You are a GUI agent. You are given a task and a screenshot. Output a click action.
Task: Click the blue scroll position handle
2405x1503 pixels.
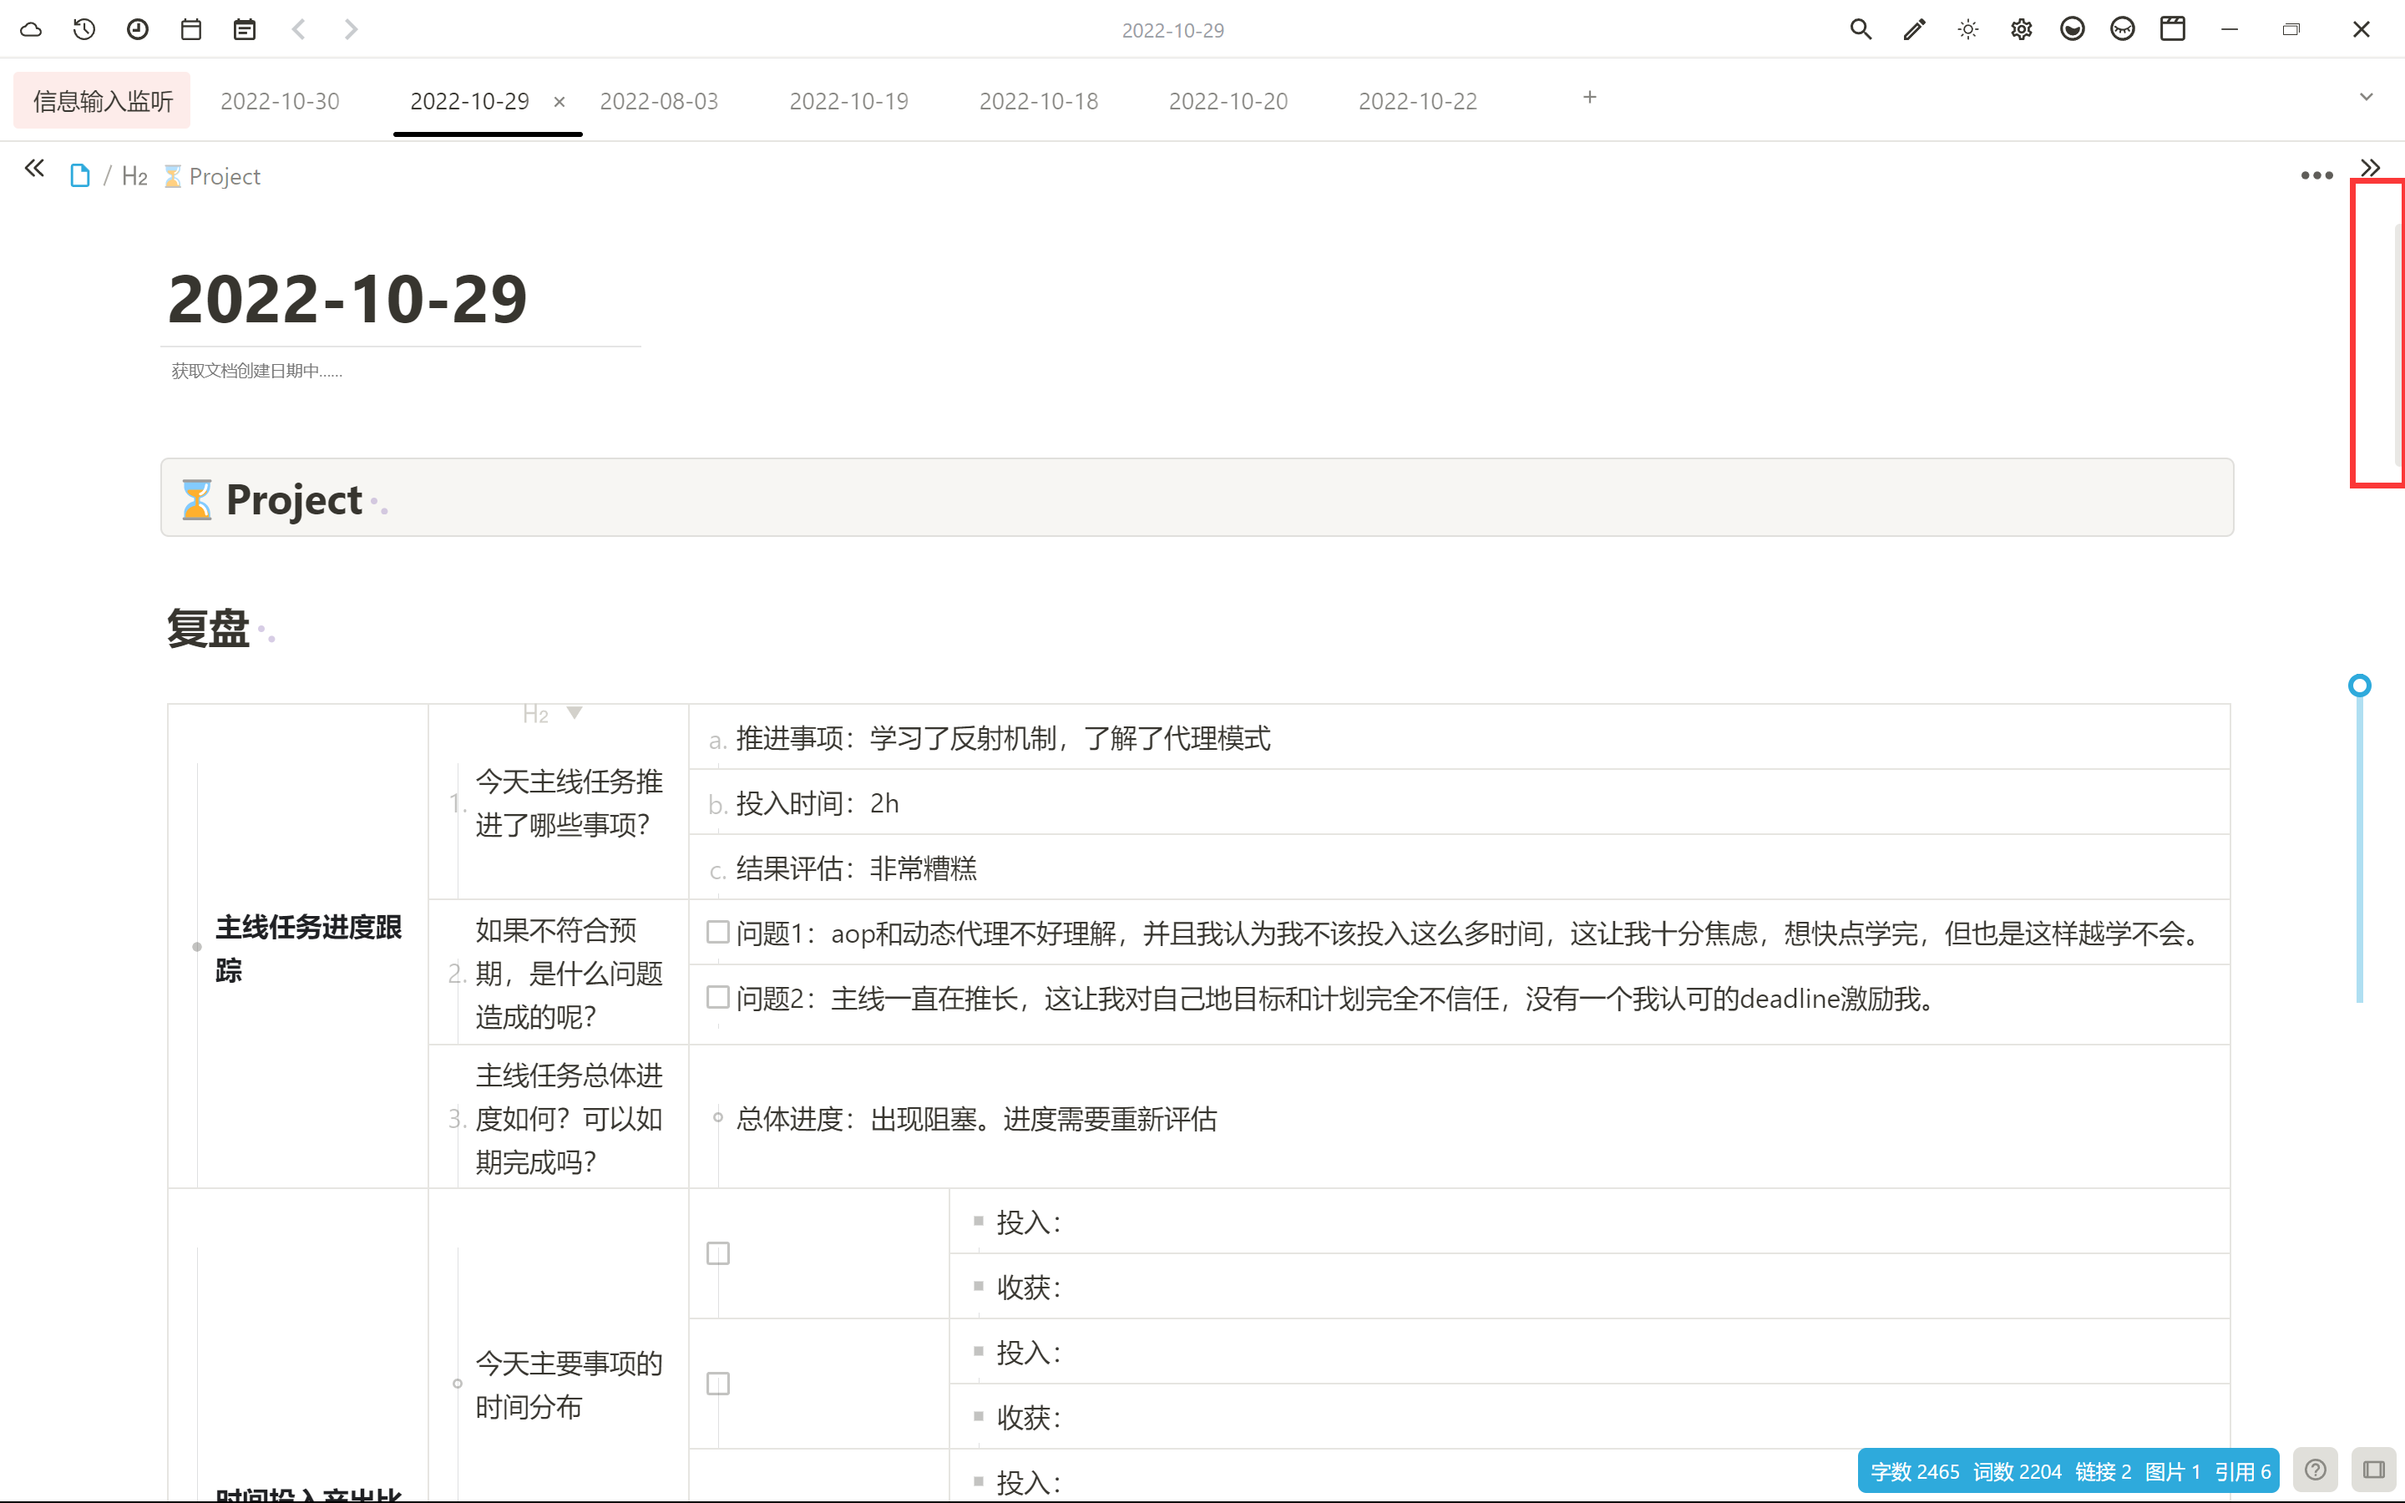point(2359,685)
